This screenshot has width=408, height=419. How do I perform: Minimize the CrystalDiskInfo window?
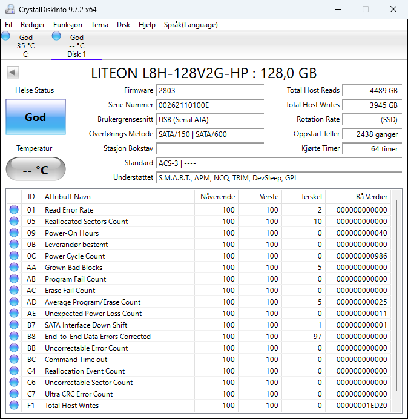pos(338,9)
